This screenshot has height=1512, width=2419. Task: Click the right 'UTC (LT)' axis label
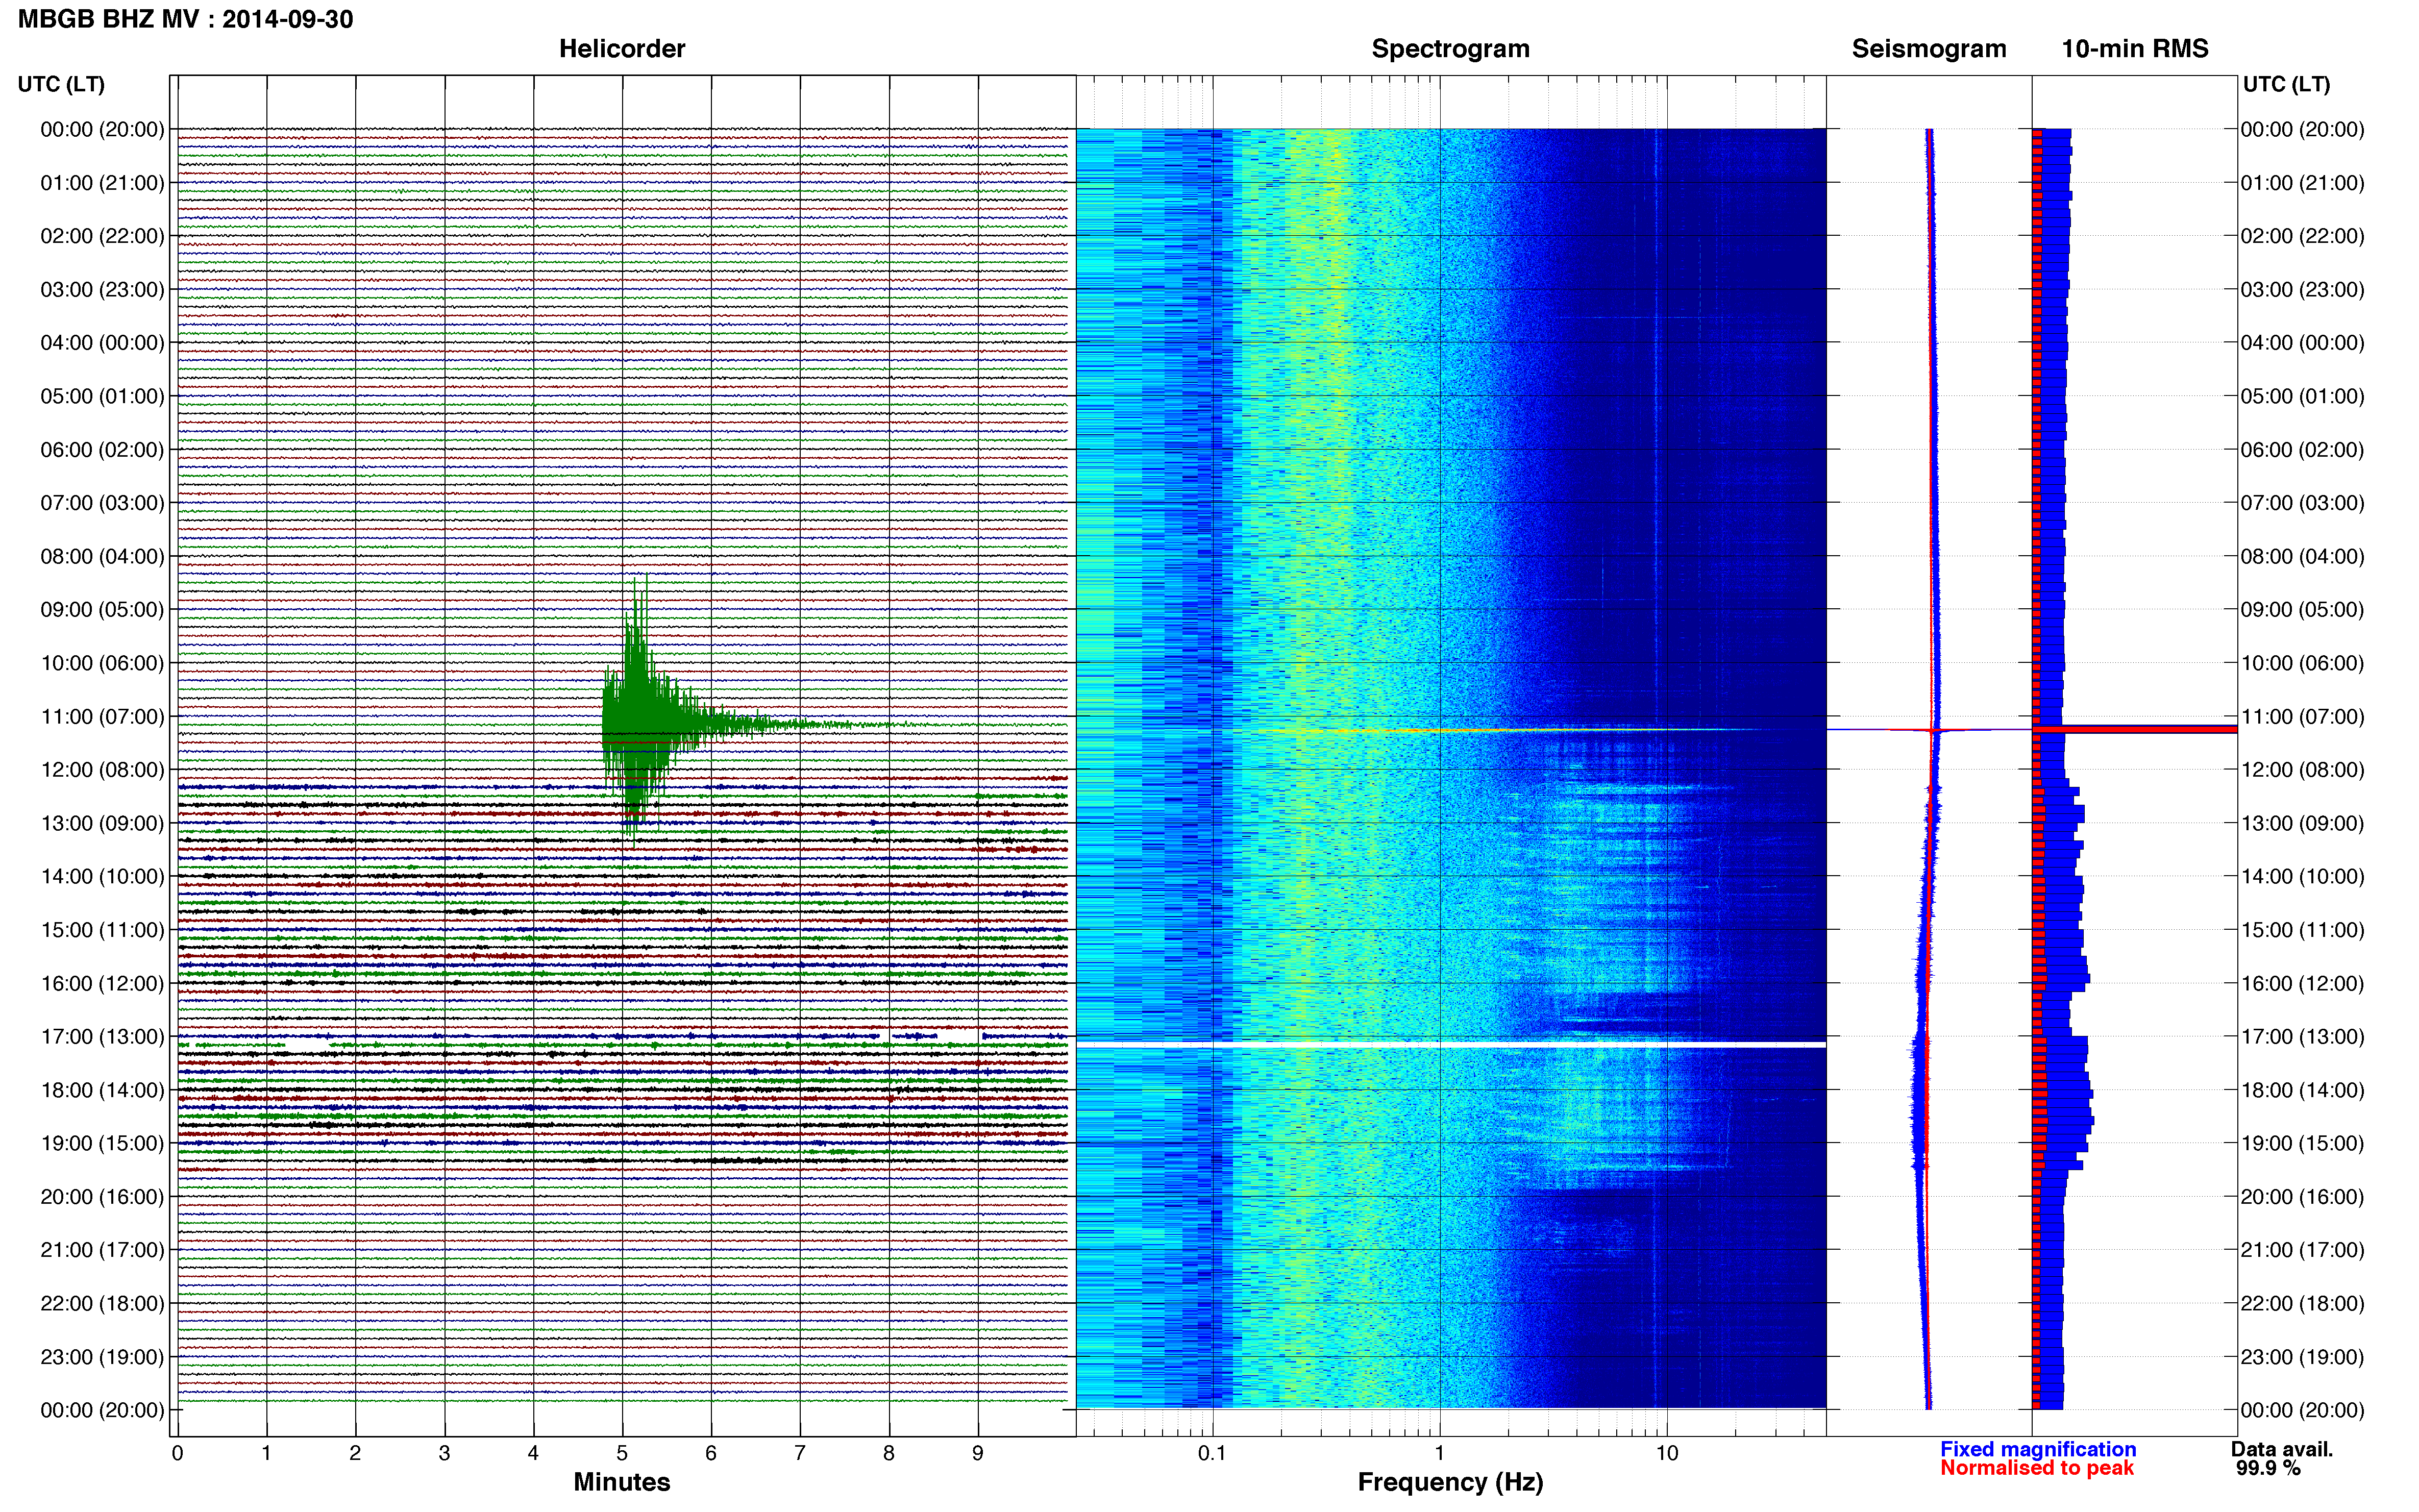2286,84
